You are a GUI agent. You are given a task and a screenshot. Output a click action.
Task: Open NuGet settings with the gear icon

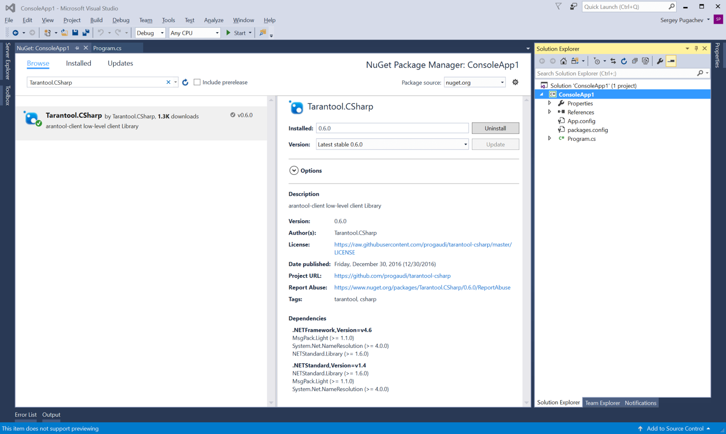[x=515, y=82]
